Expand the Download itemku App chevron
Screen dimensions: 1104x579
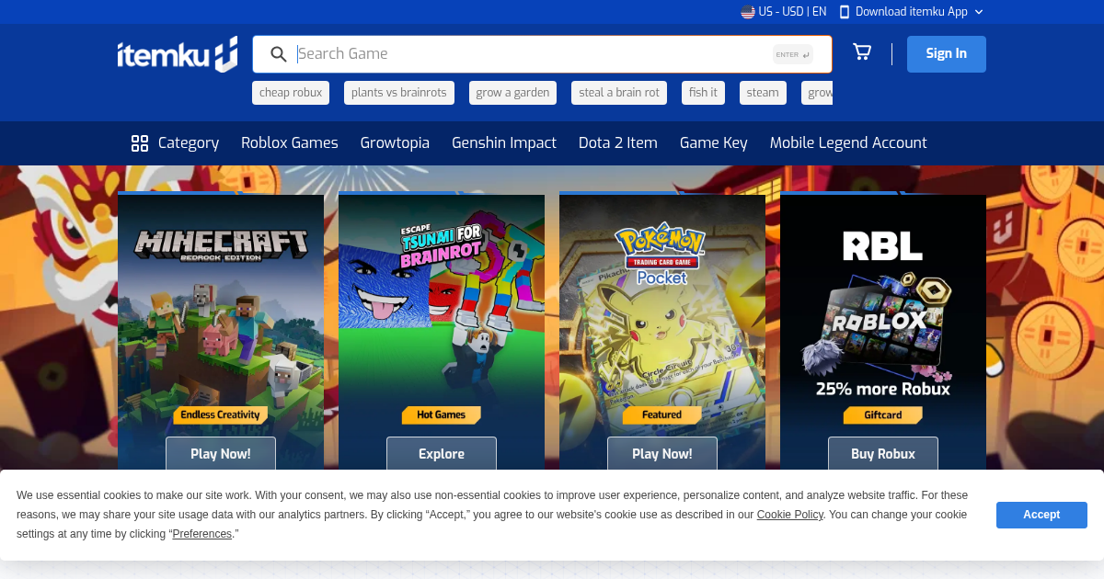(979, 12)
